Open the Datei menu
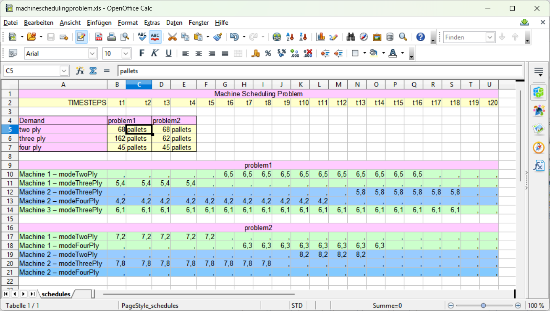This screenshot has width=550, height=311. point(10,23)
